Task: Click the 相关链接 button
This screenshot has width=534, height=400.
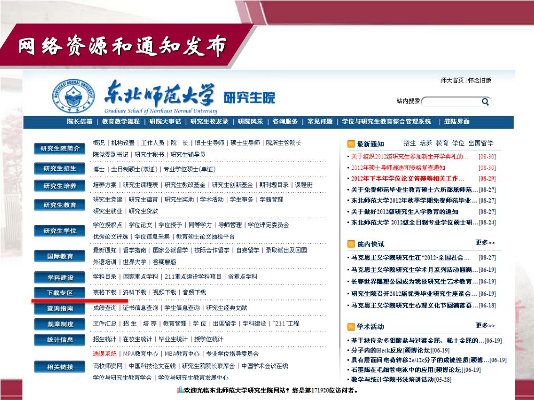Action: pos(59,367)
